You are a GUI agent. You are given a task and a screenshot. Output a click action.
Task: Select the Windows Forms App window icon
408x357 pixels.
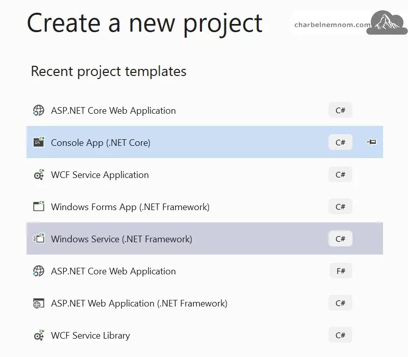[38, 207]
